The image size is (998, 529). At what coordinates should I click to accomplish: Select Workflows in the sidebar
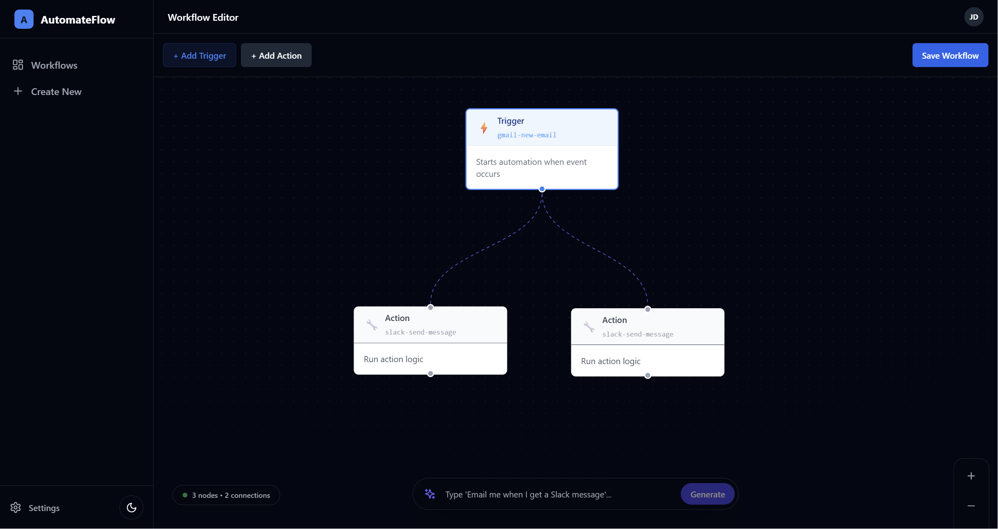pos(54,65)
